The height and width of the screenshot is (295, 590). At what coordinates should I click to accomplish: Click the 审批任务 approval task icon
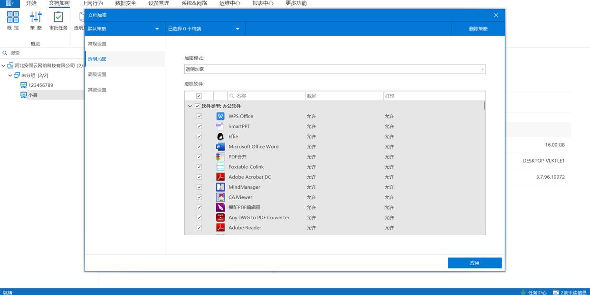(58, 18)
